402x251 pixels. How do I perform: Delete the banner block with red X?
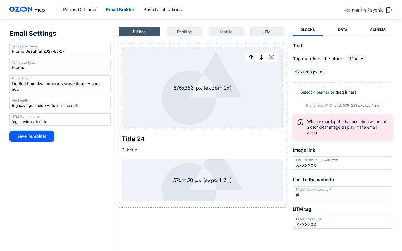[x=271, y=57]
